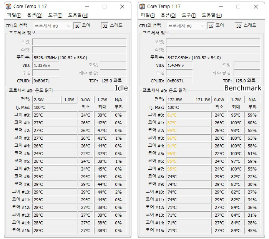Image resolution: width=269 pixels, height=239 pixels.
Task: Click CPUID field 0xB0671 in Idle window
Action: click(x=46, y=81)
